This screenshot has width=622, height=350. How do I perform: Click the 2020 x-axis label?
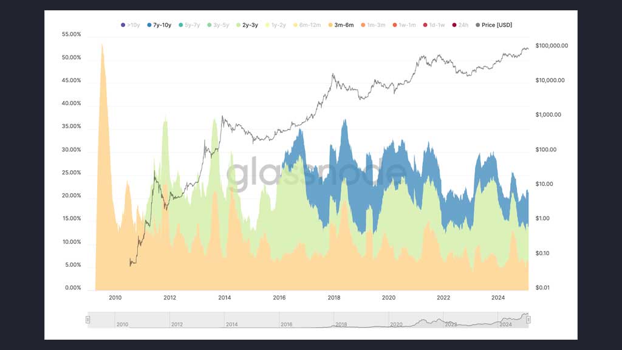389,298
